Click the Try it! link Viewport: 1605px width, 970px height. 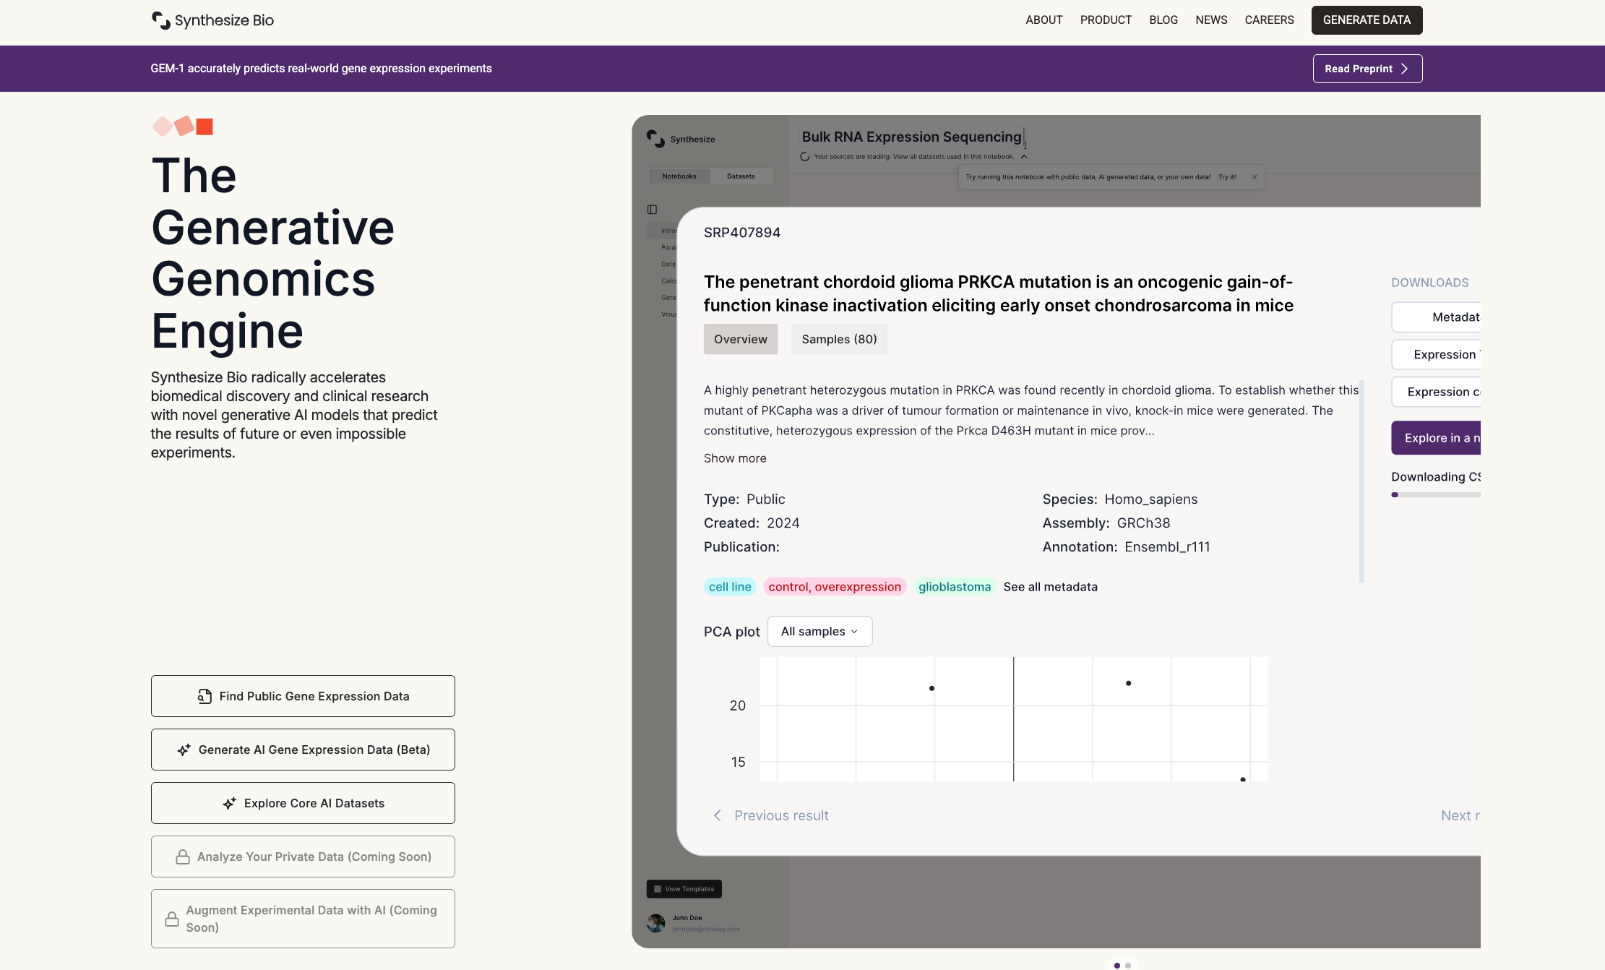coord(1227,177)
